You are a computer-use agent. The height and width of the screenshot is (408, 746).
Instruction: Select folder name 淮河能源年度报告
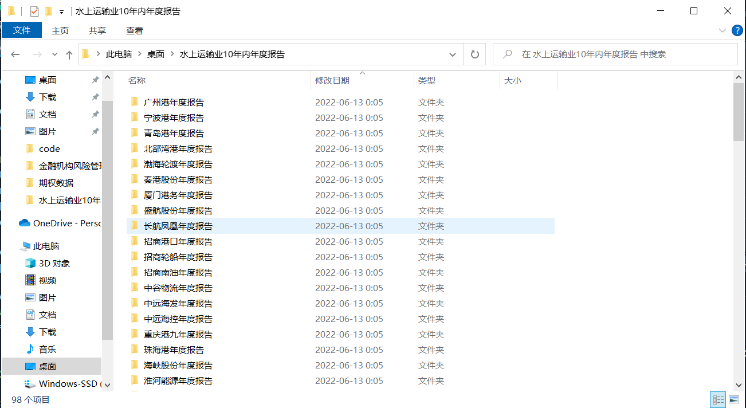click(178, 381)
